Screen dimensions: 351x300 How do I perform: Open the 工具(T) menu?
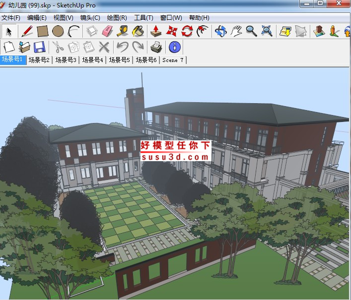(x=143, y=18)
